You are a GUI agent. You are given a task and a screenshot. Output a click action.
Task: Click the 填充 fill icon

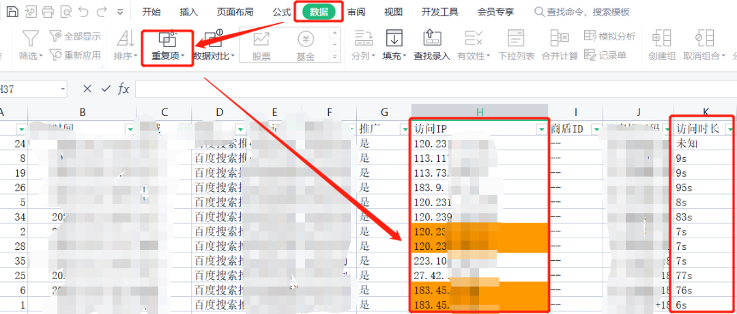(x=394, y=38)
